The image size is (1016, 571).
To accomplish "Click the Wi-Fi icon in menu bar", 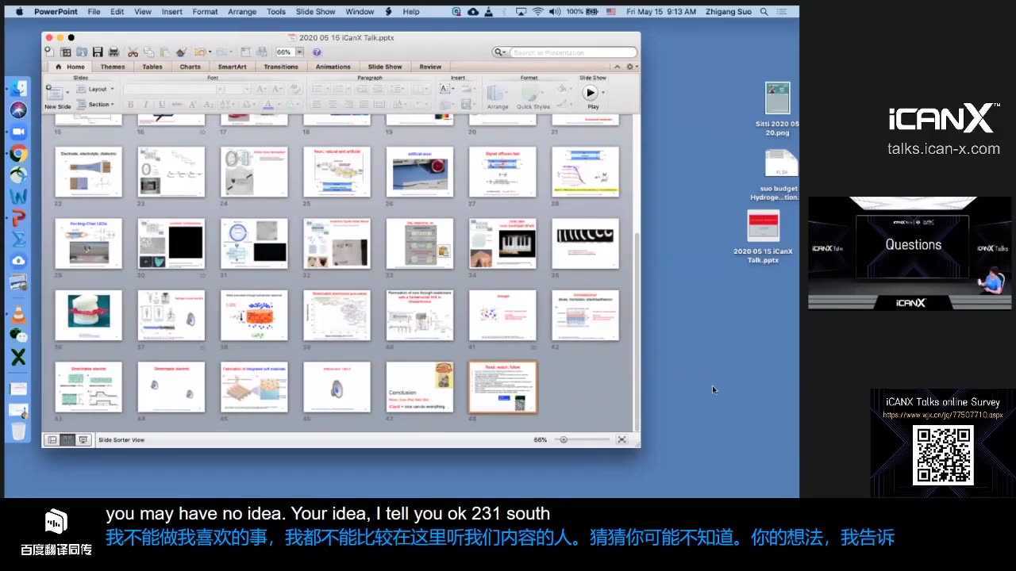I will pos(538,12).
